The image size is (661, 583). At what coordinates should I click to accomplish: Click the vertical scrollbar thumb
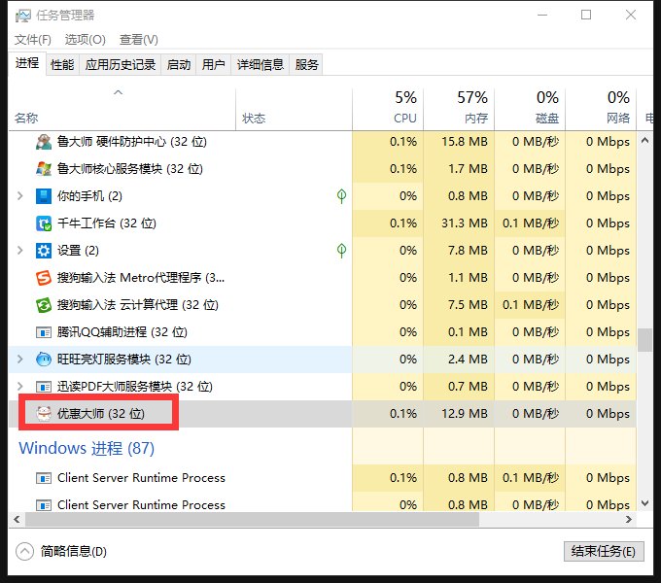(644, 340)
